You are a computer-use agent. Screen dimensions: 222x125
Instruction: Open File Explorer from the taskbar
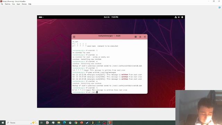point(59,123)
